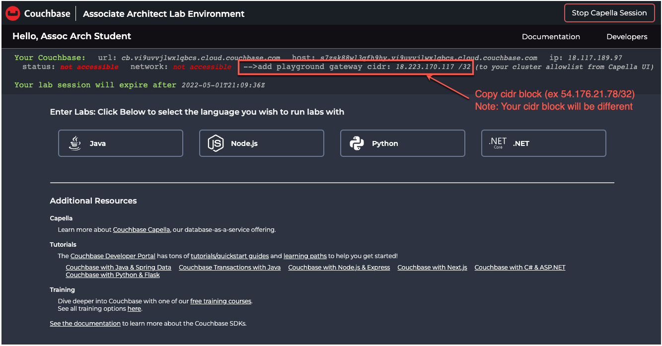Click the .NET Core logo icon
Viewport: 662px width, 346px height.
[x=498, y=143]
